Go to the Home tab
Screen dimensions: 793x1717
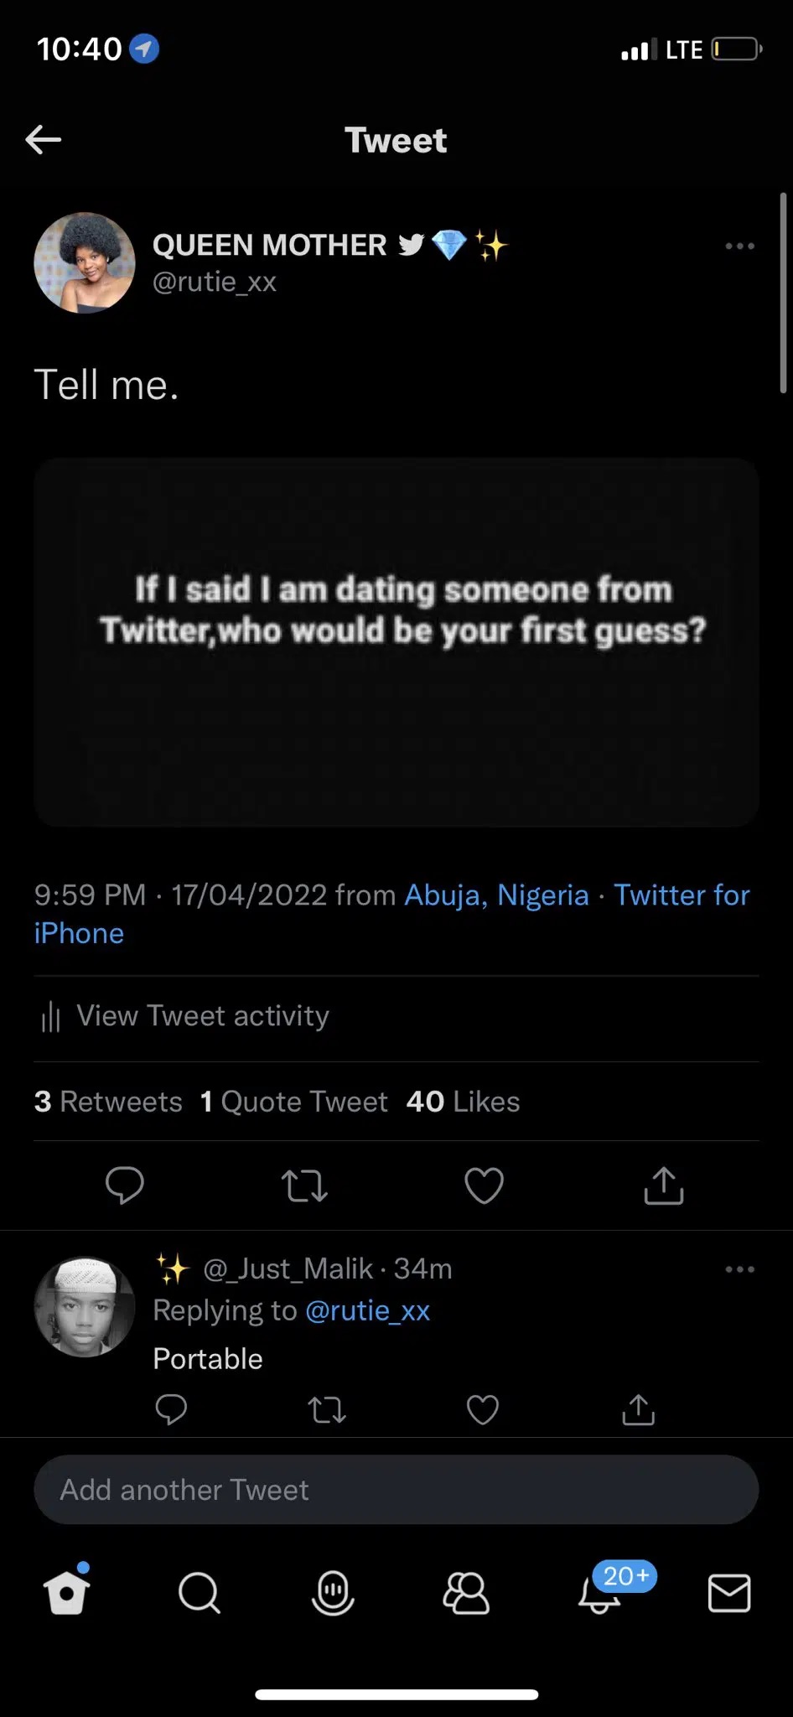pos(67,1591)
